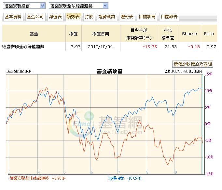Click the blue legend 加權指數 (10.89%)
The width and height of the screenshot is (222, 190).
125,178
